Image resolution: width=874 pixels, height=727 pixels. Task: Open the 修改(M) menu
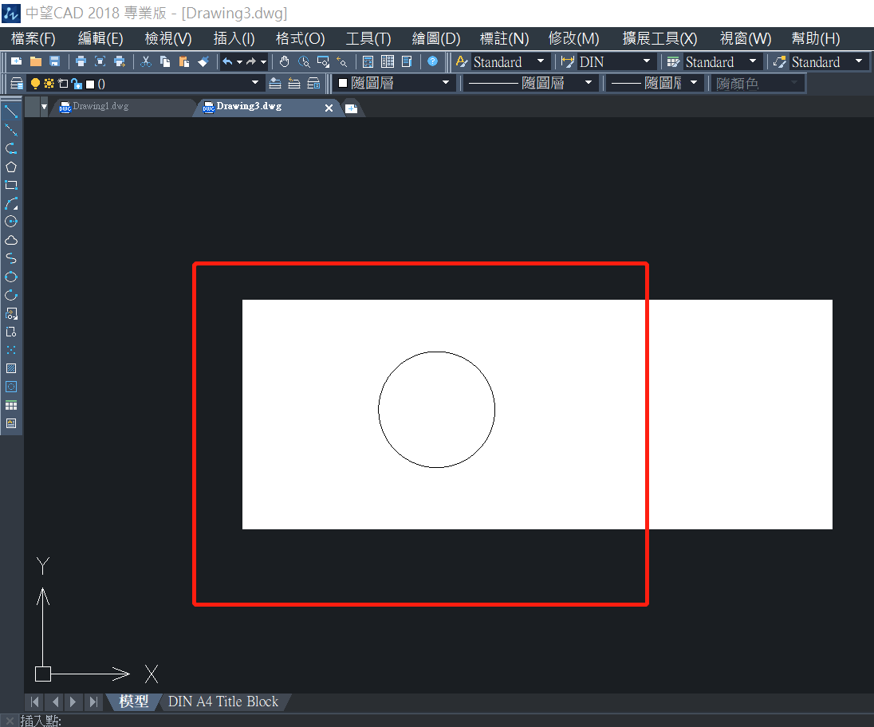pos(573,38)
